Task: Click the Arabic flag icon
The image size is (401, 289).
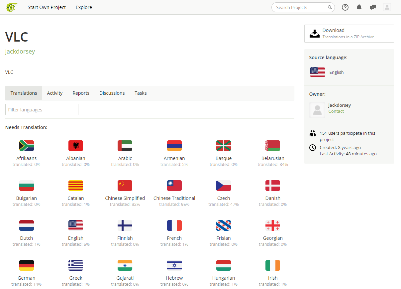Action: tap(125, 146)
